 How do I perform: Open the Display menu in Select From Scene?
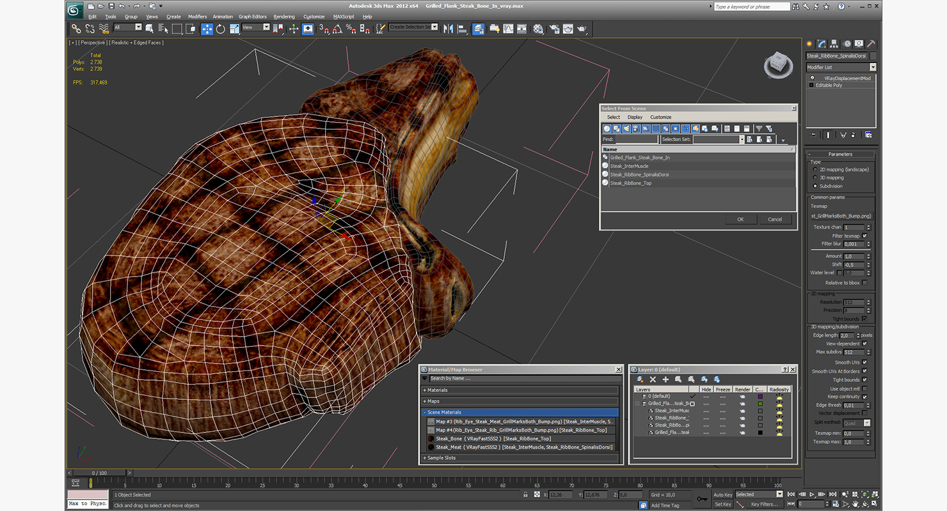[635, 117]
